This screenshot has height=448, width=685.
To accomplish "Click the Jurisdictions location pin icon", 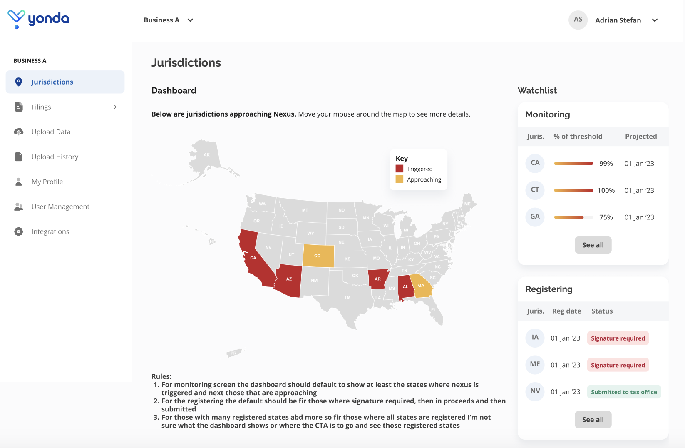I will point(19,82).
